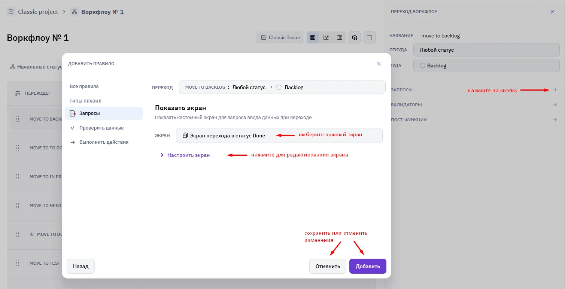The width and height of the screenshot is (565, 289).
Task: Open the Откуда Любой статус field
Action: coord(486,49)
